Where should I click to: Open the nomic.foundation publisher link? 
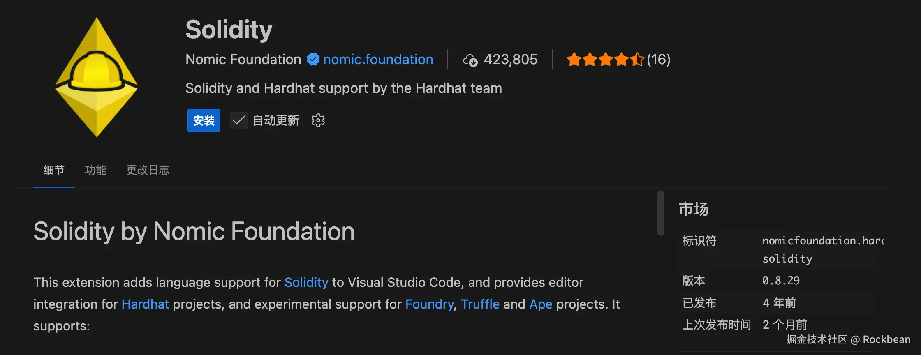378,60
